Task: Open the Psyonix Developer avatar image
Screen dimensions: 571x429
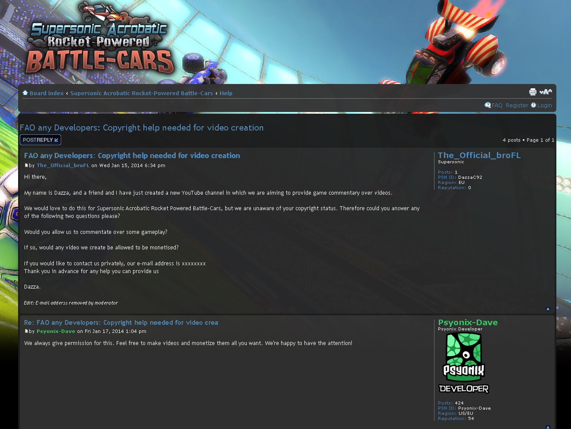Action: pyautogui.click(x=464, y=364)
